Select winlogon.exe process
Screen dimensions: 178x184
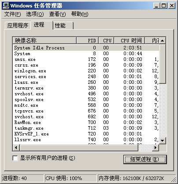pyautogui.click(x=86, y=71)
